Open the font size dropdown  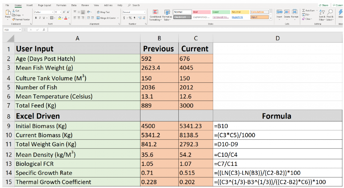pyautogui.click(x=60, y=12)
